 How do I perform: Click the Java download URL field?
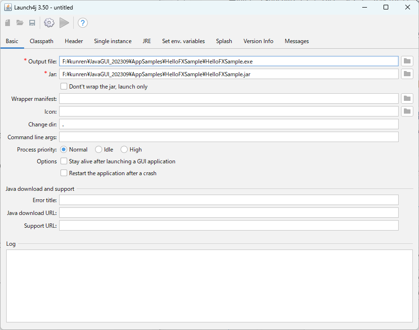[229, 213]
